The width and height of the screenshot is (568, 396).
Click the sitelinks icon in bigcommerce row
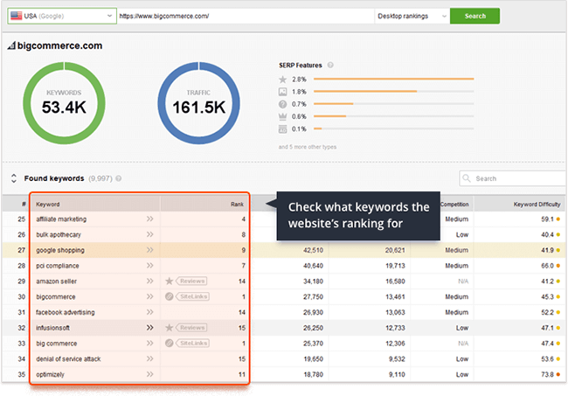[x=169, y=296]
